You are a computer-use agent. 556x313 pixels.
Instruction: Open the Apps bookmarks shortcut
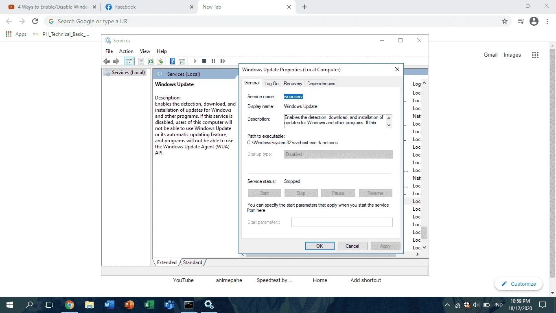coord(16,34)
